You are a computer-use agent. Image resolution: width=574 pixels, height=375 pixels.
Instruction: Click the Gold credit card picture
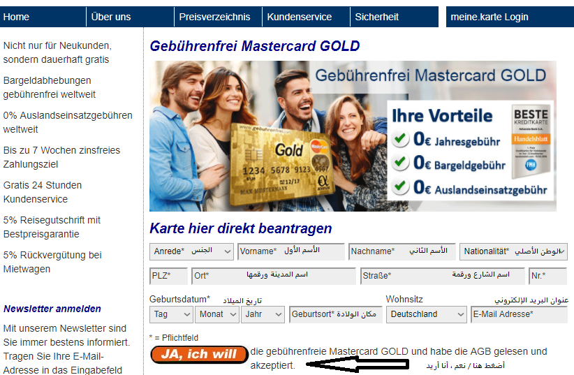click(x=282, y=164)
